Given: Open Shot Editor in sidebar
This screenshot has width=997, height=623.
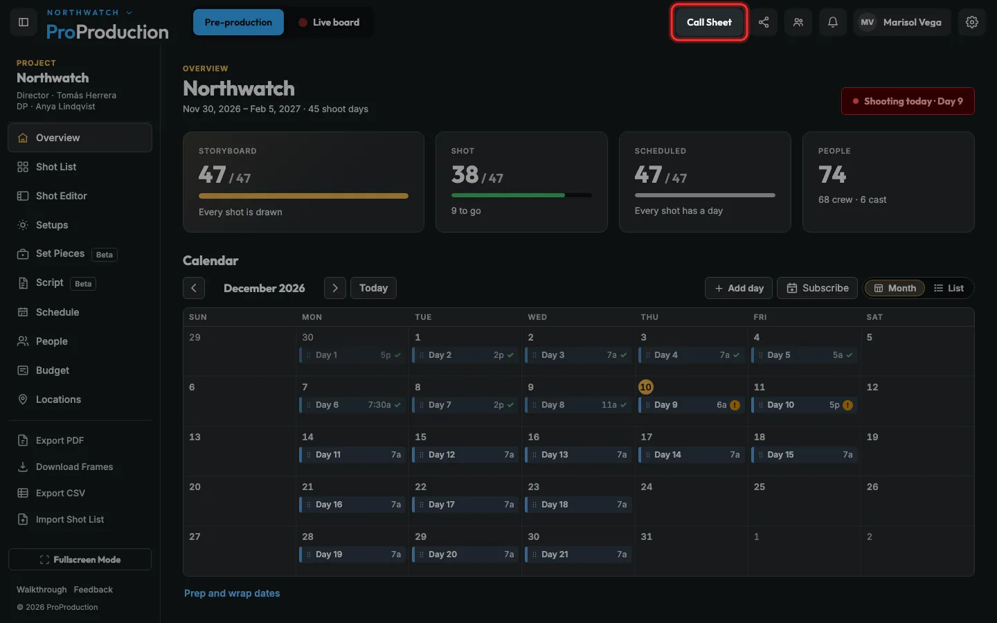Looking at the screenshot, I should coord(80,196).
